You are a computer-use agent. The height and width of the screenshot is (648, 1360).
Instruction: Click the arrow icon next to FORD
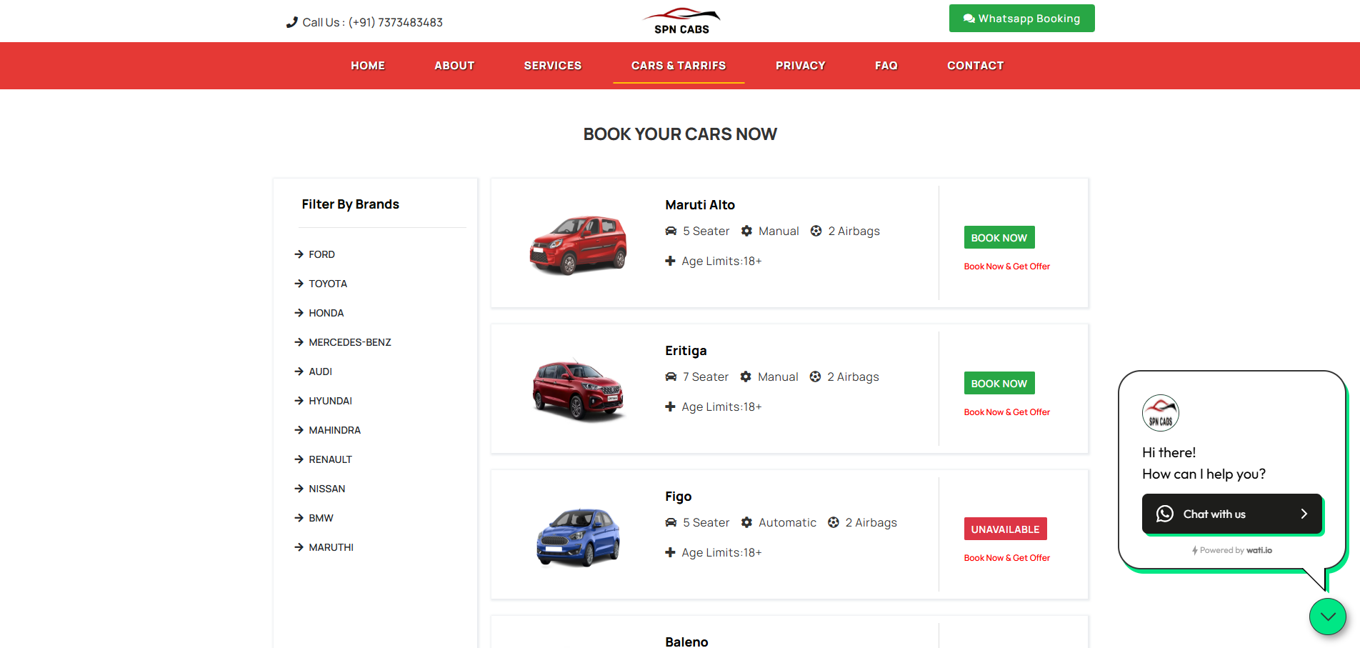(x=299, y=254)
